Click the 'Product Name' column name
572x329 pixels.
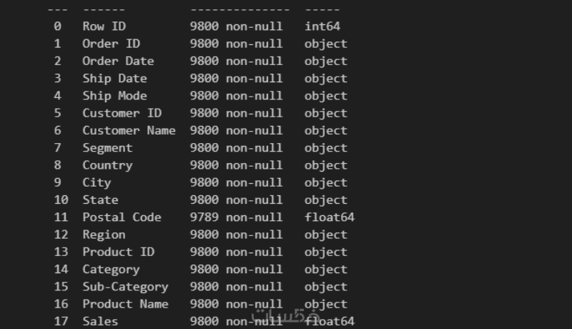point(125,304)
